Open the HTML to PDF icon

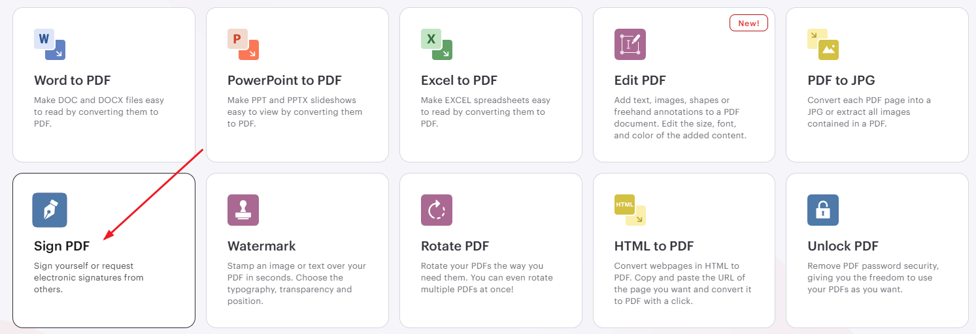(x=630, y=210)
